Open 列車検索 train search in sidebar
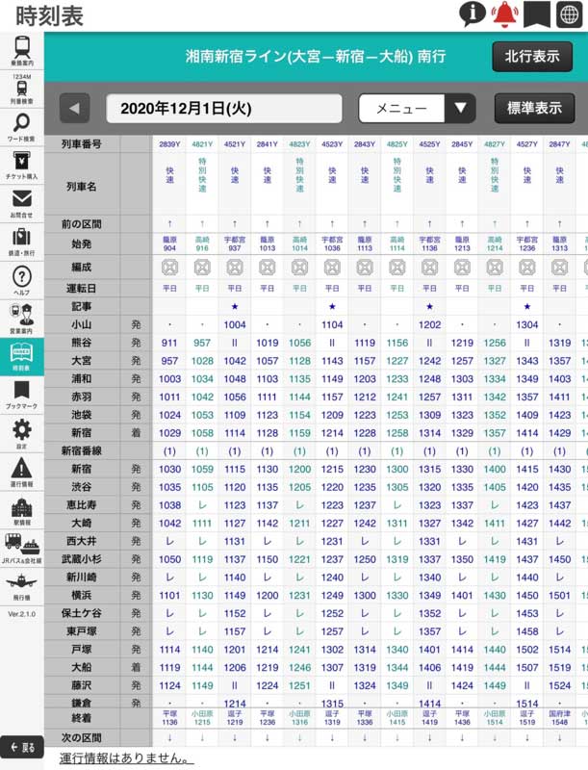Viewport: 588px width, 770px height. (x=22, y=90)
